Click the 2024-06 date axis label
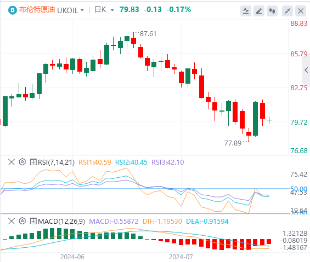Screen dimensions: 310x262 (x=72, y=257)
